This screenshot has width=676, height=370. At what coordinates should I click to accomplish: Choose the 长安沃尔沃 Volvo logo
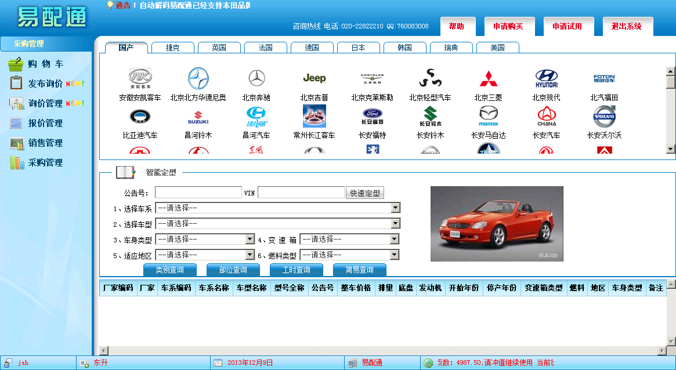604,117
